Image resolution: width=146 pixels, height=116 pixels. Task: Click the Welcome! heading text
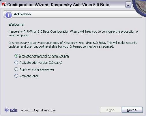pos(16,25)
